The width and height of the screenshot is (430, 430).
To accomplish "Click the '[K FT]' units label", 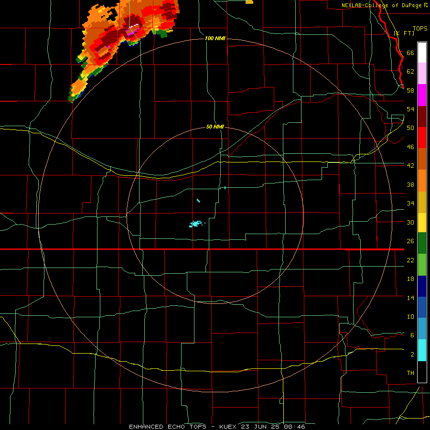I will 404,33.
